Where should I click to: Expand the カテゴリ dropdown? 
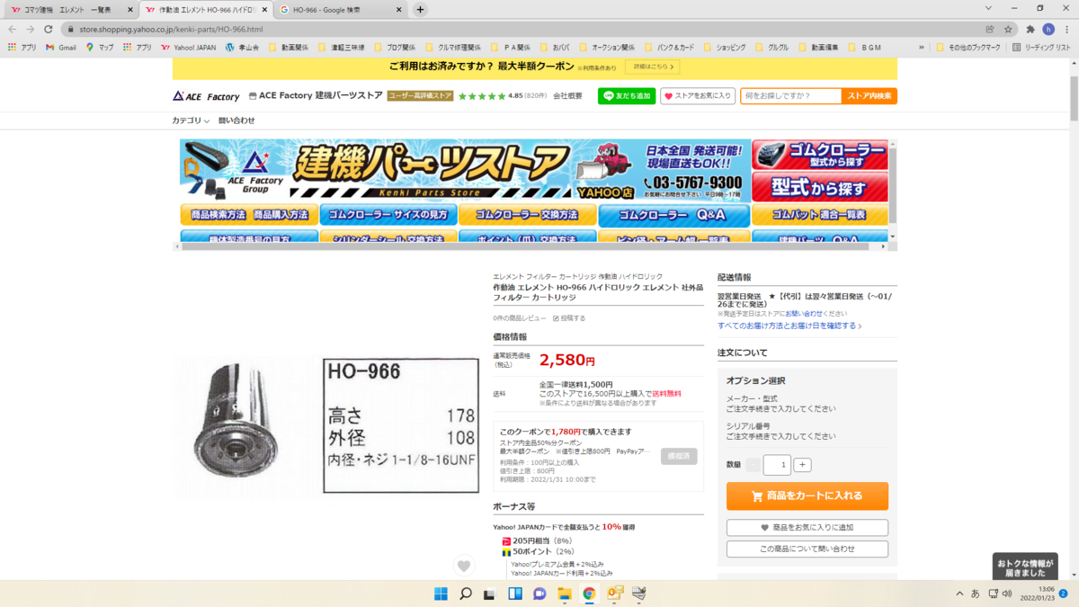coord(191,121)
